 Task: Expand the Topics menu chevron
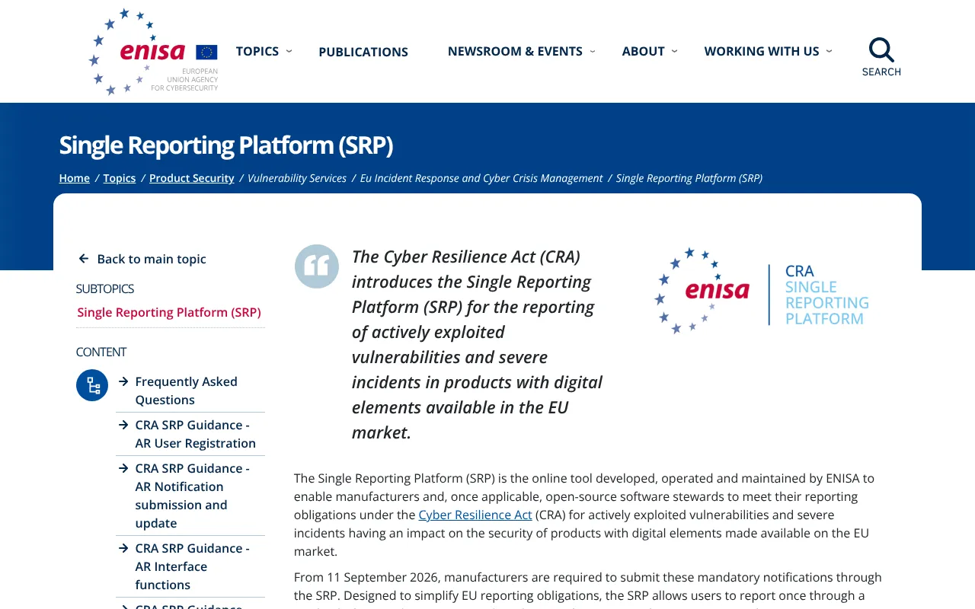click(x=289, y=51)
